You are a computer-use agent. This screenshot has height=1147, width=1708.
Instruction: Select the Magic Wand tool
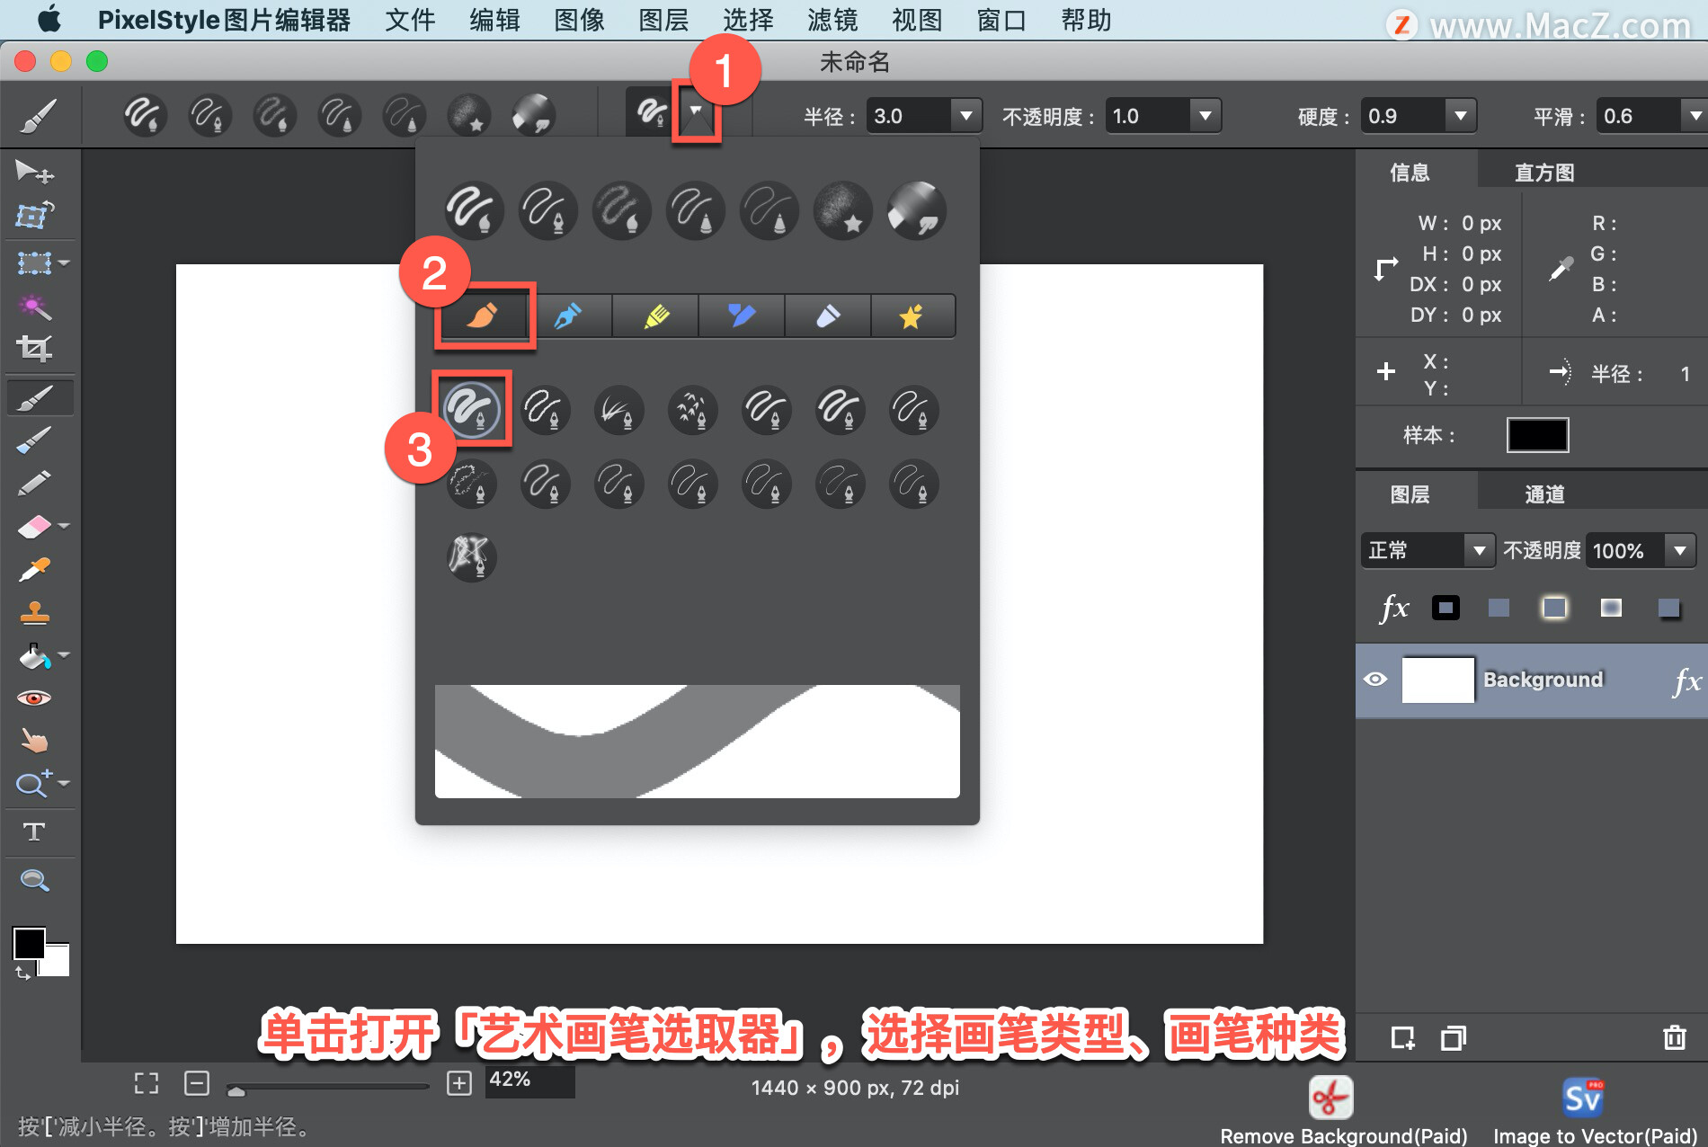(x=34, y=307)
